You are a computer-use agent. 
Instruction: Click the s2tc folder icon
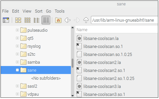click(x=23, y=54)
